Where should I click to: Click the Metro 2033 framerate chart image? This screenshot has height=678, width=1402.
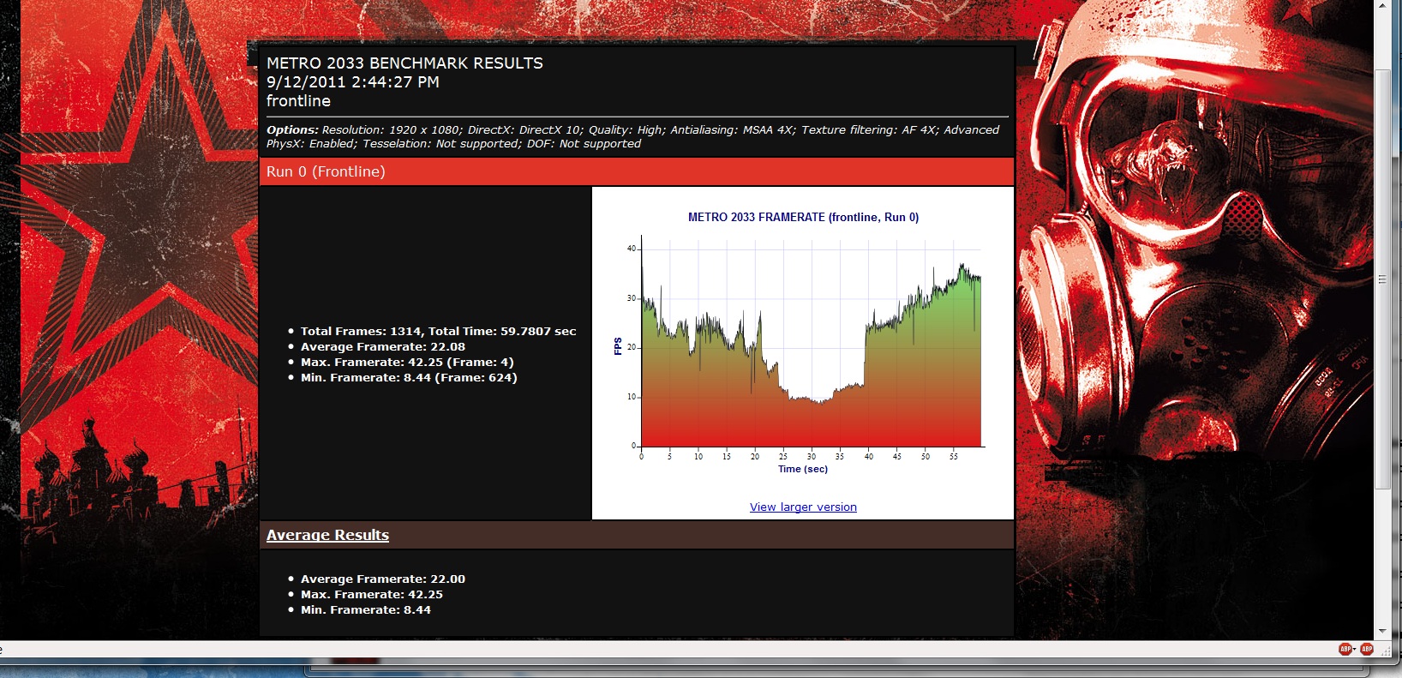click(x=803, y=343)
